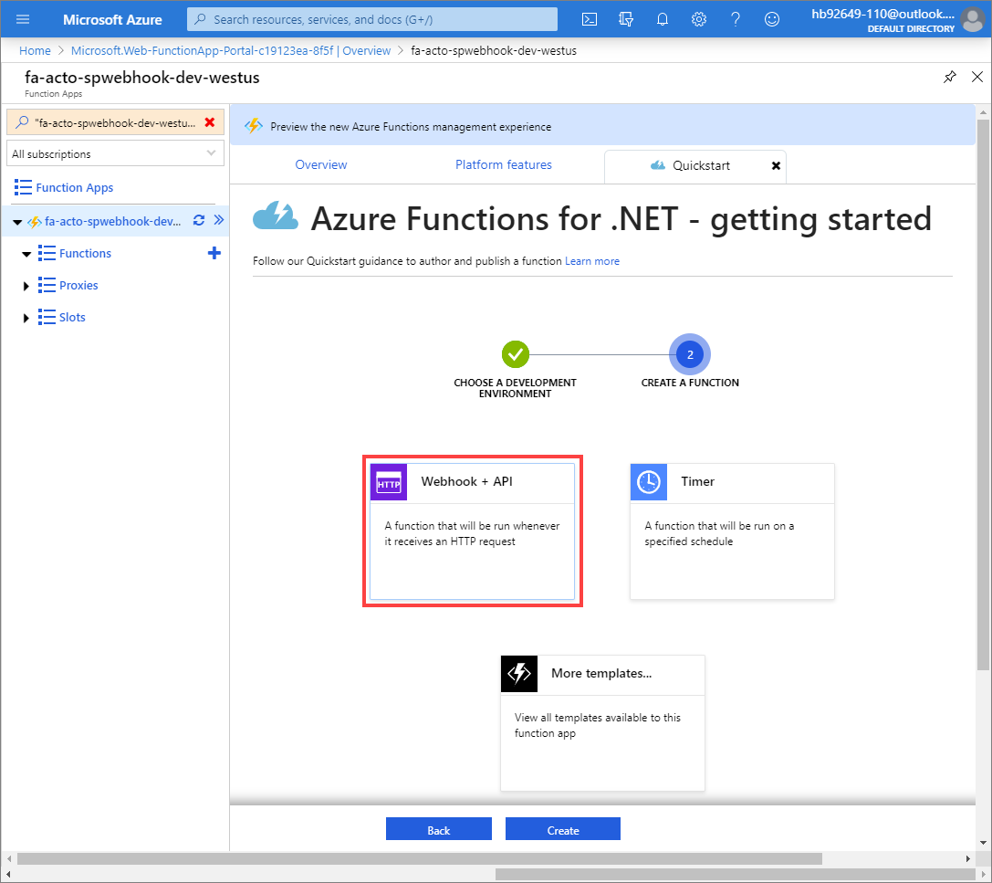Click the Timer clock icon
Screen dimensions: 992x883
click(649, 482)
